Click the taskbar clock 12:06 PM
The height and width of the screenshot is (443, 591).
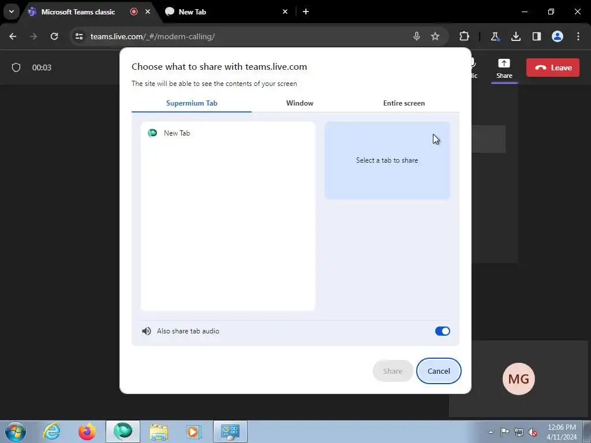click(562, 427)
